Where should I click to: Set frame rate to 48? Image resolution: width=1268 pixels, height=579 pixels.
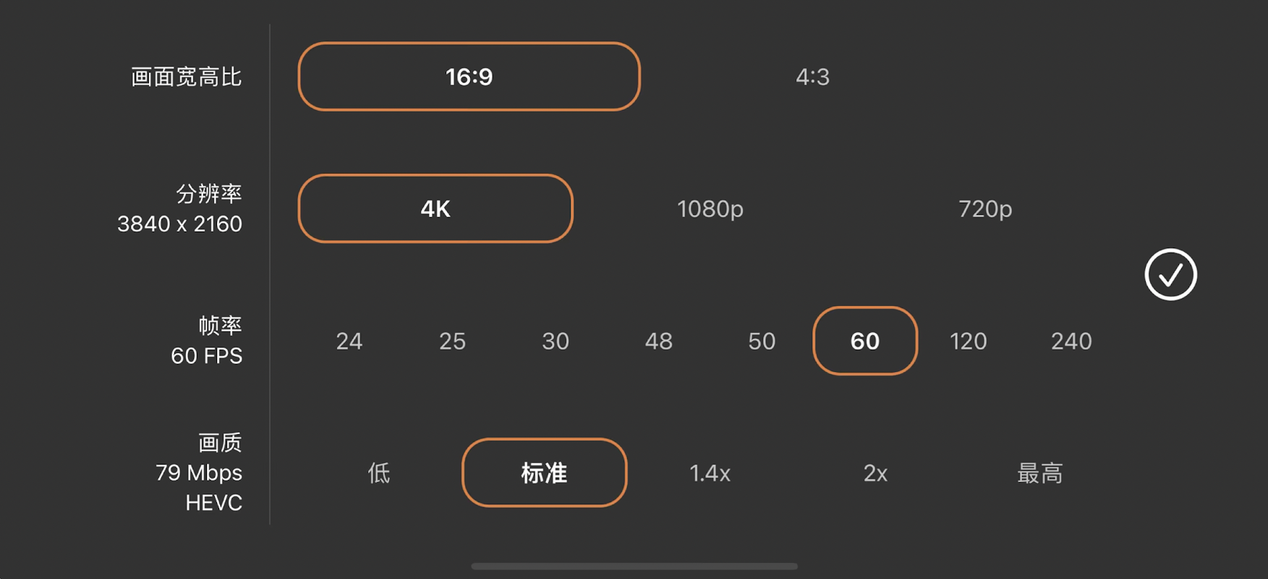pyautogui.click(x=658, y=341)
